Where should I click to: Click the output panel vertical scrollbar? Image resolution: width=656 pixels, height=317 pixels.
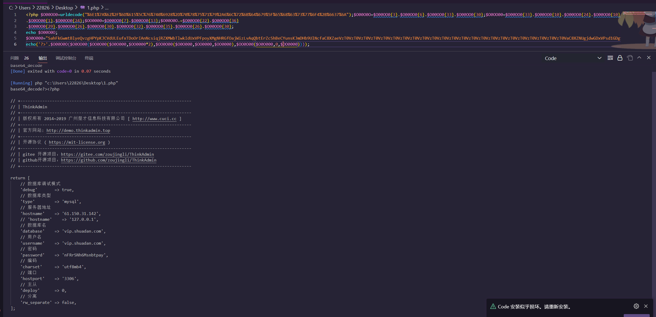[x=654, y=184]
